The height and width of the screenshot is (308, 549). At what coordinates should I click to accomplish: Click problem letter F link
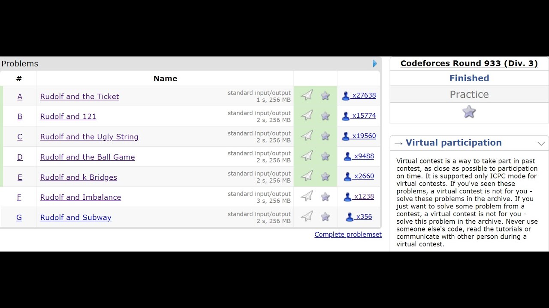19,197
